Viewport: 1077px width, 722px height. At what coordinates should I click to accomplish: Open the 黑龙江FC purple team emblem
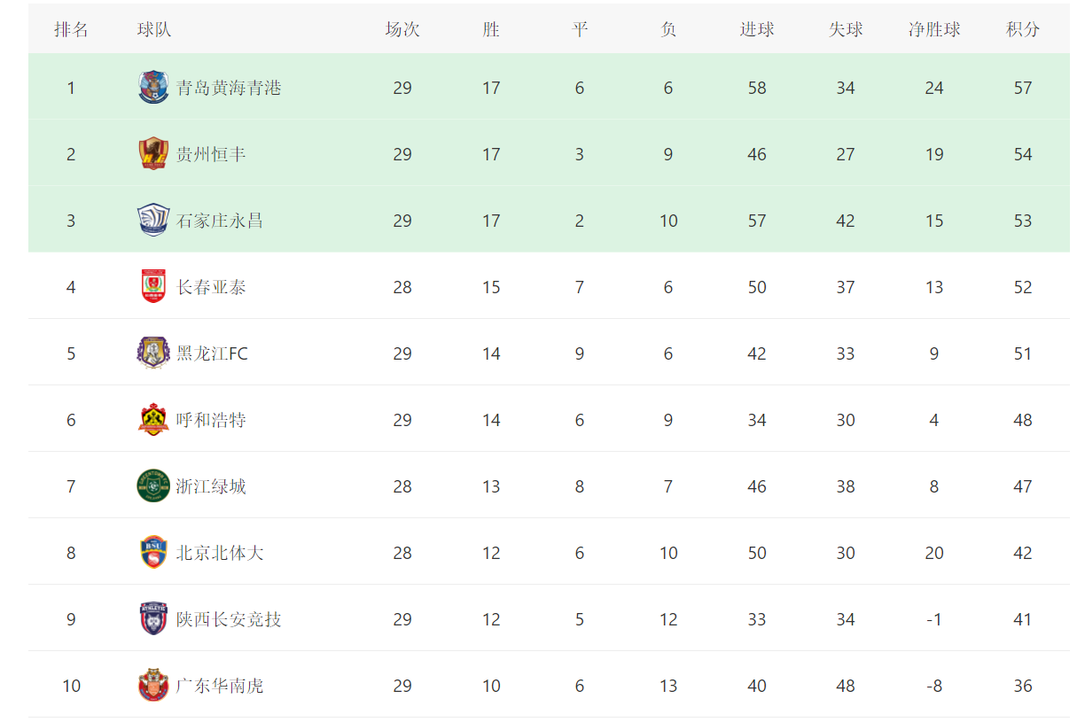[x=153, y=353]
